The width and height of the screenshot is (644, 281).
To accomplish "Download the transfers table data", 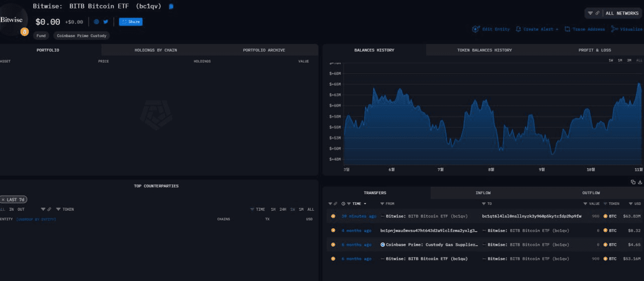I will (640, 182).
